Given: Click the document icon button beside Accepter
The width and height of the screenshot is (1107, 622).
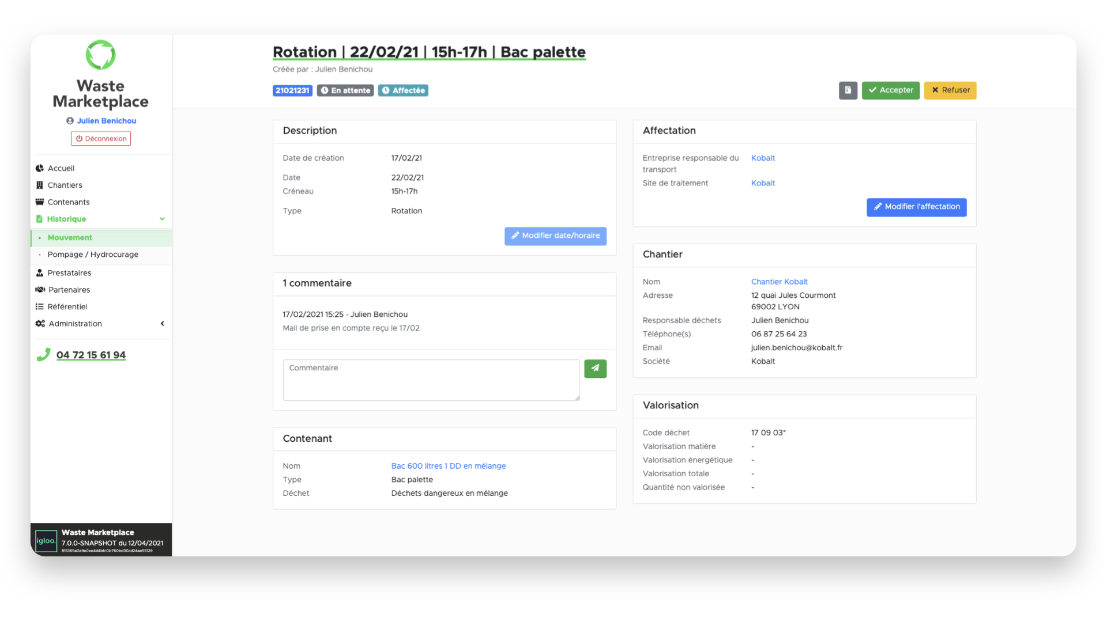Looking at the screenshot, I should click(x=848, y=90).
